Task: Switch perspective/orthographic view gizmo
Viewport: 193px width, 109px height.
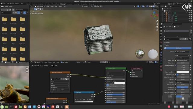Action: click(x=157, y=30)
